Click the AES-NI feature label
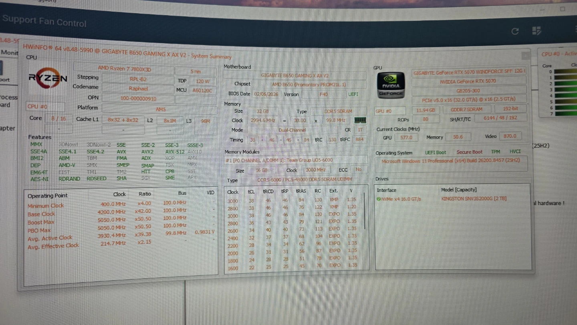577x325 pixels. (39, 179)
